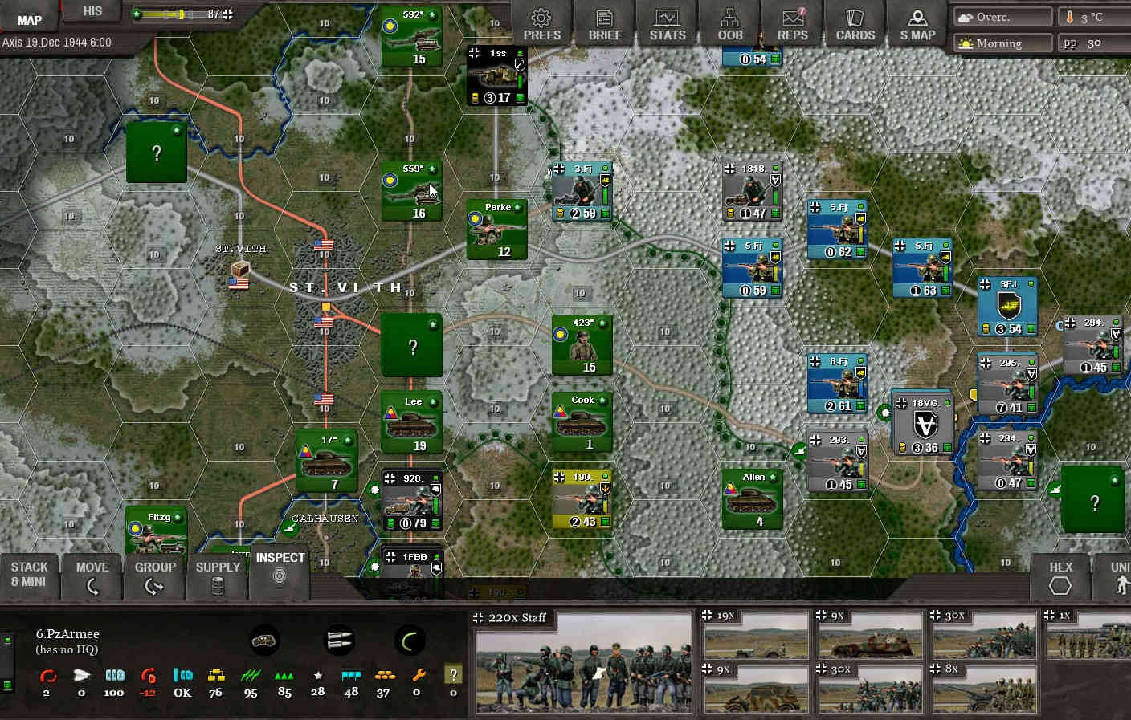Image resolution: width=1131 pixels, height=720 pixels.
Task: Select the 1818. unit counter
Action: point(752,191)
